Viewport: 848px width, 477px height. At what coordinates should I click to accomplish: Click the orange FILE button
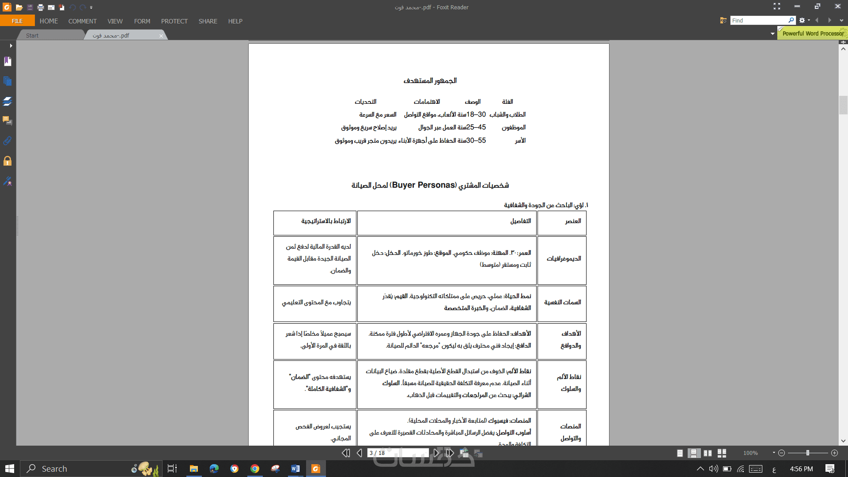pyautogui.click(x=17, y=21)
